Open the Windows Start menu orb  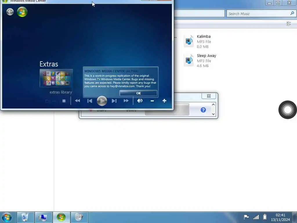click(x=7, y=217)
